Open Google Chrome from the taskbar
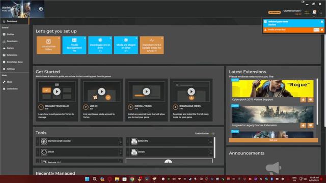Viewport: 326px width, 183px height. (132, 179)
